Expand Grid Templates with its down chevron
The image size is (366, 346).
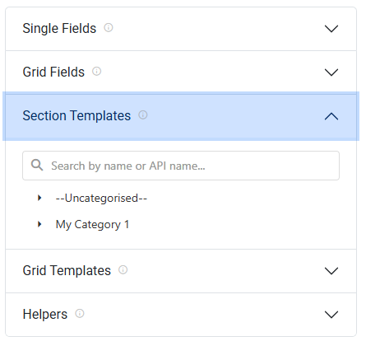331,271
